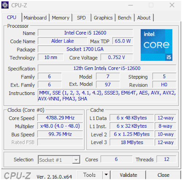This screenshot has height=180, width=182.
Task: Click the Tools button
Action: (90, 175)
